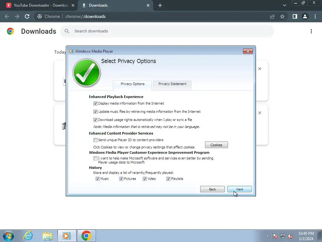Click the Search downloads field

click(x=167, y=31)
